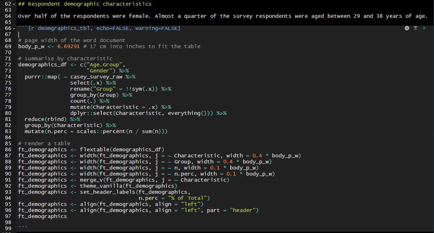Click 'align = "left")' line without part argument
The width and height of the screenshot is (434, 233).
pos(111,205)
